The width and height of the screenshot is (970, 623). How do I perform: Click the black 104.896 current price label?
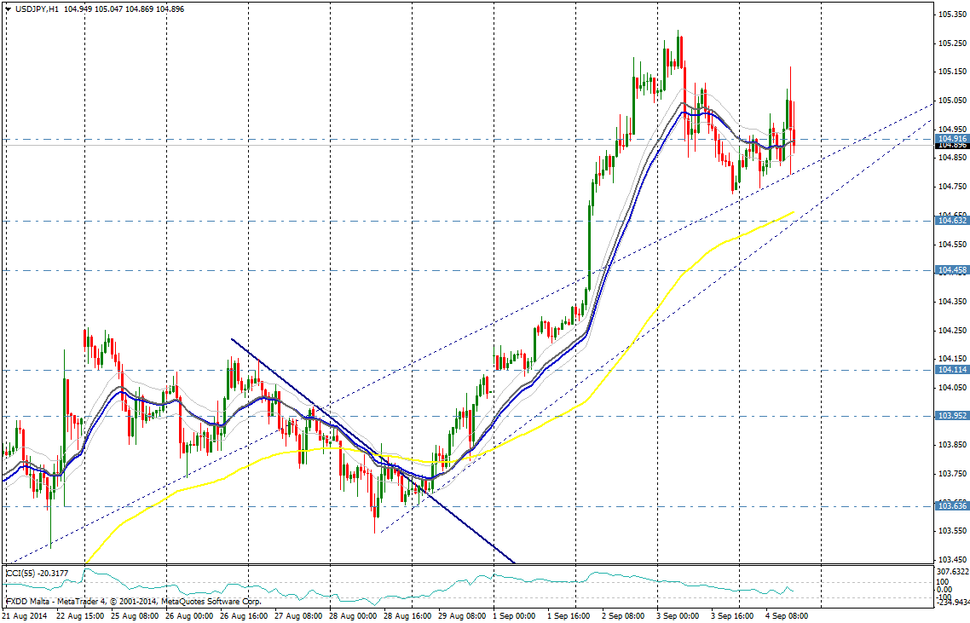coord(952,146)
